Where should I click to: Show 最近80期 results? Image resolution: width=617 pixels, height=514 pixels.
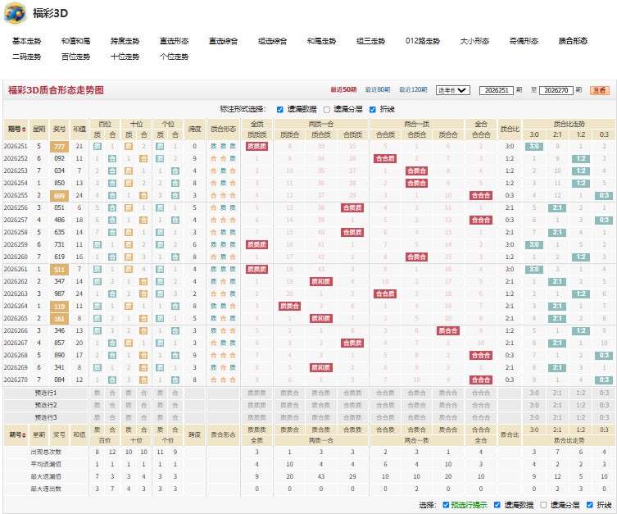[x=378, y=89]
